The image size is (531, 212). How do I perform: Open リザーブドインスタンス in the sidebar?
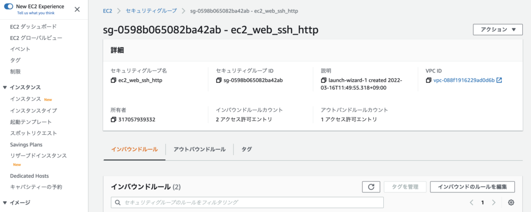pos(38,156)
